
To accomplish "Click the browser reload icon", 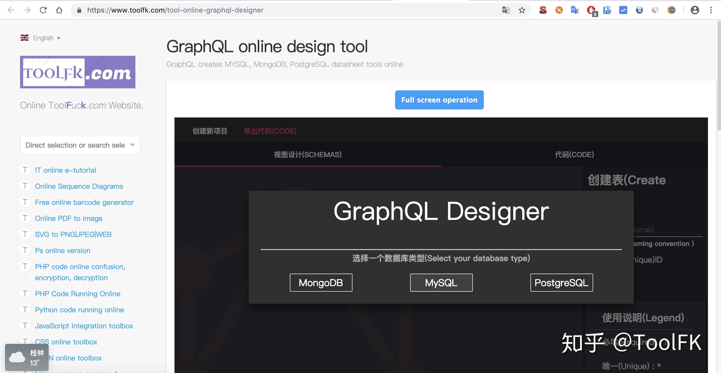I will pyautogui.click(x=43, y=10).
